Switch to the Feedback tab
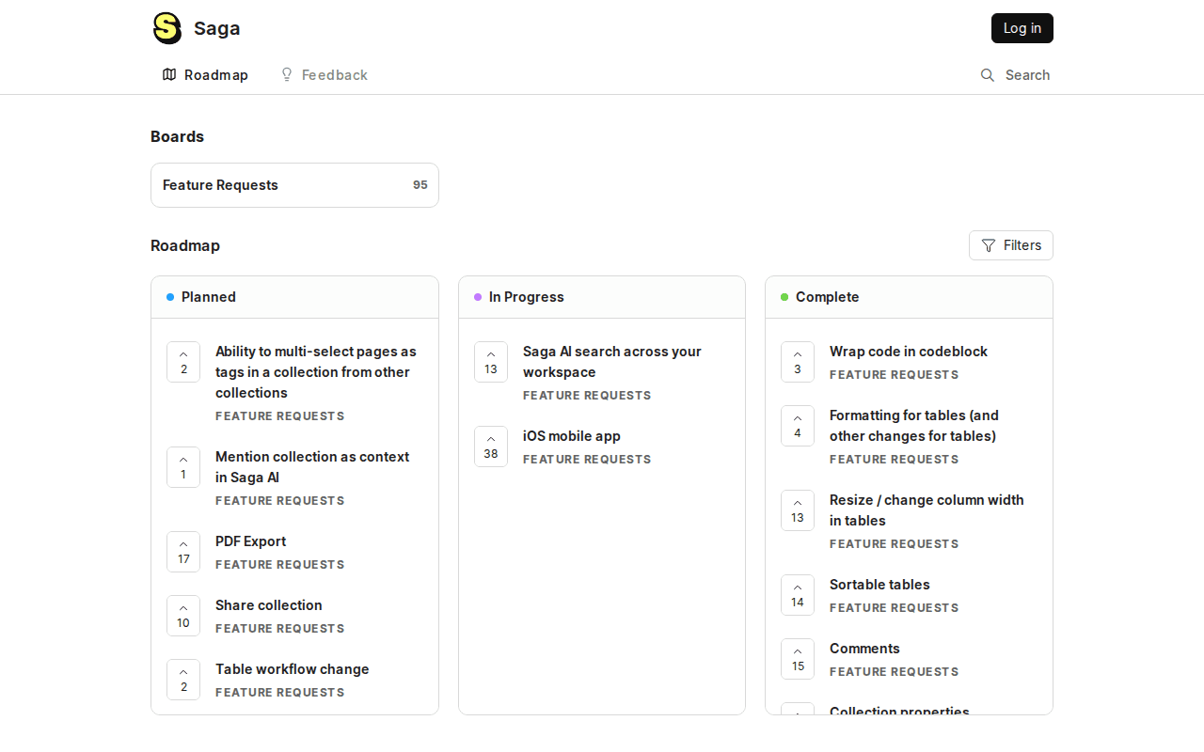Image resolution: width=1204 pixels, height=752 pixels. 324,75
